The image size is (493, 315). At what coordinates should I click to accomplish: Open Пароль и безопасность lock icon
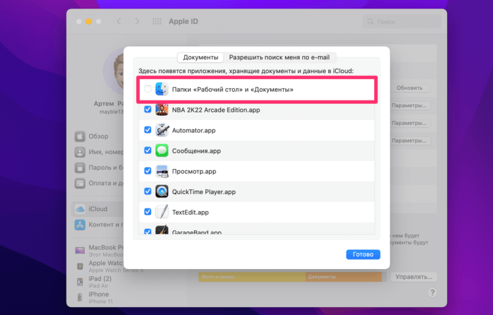(x=80, y=168)
